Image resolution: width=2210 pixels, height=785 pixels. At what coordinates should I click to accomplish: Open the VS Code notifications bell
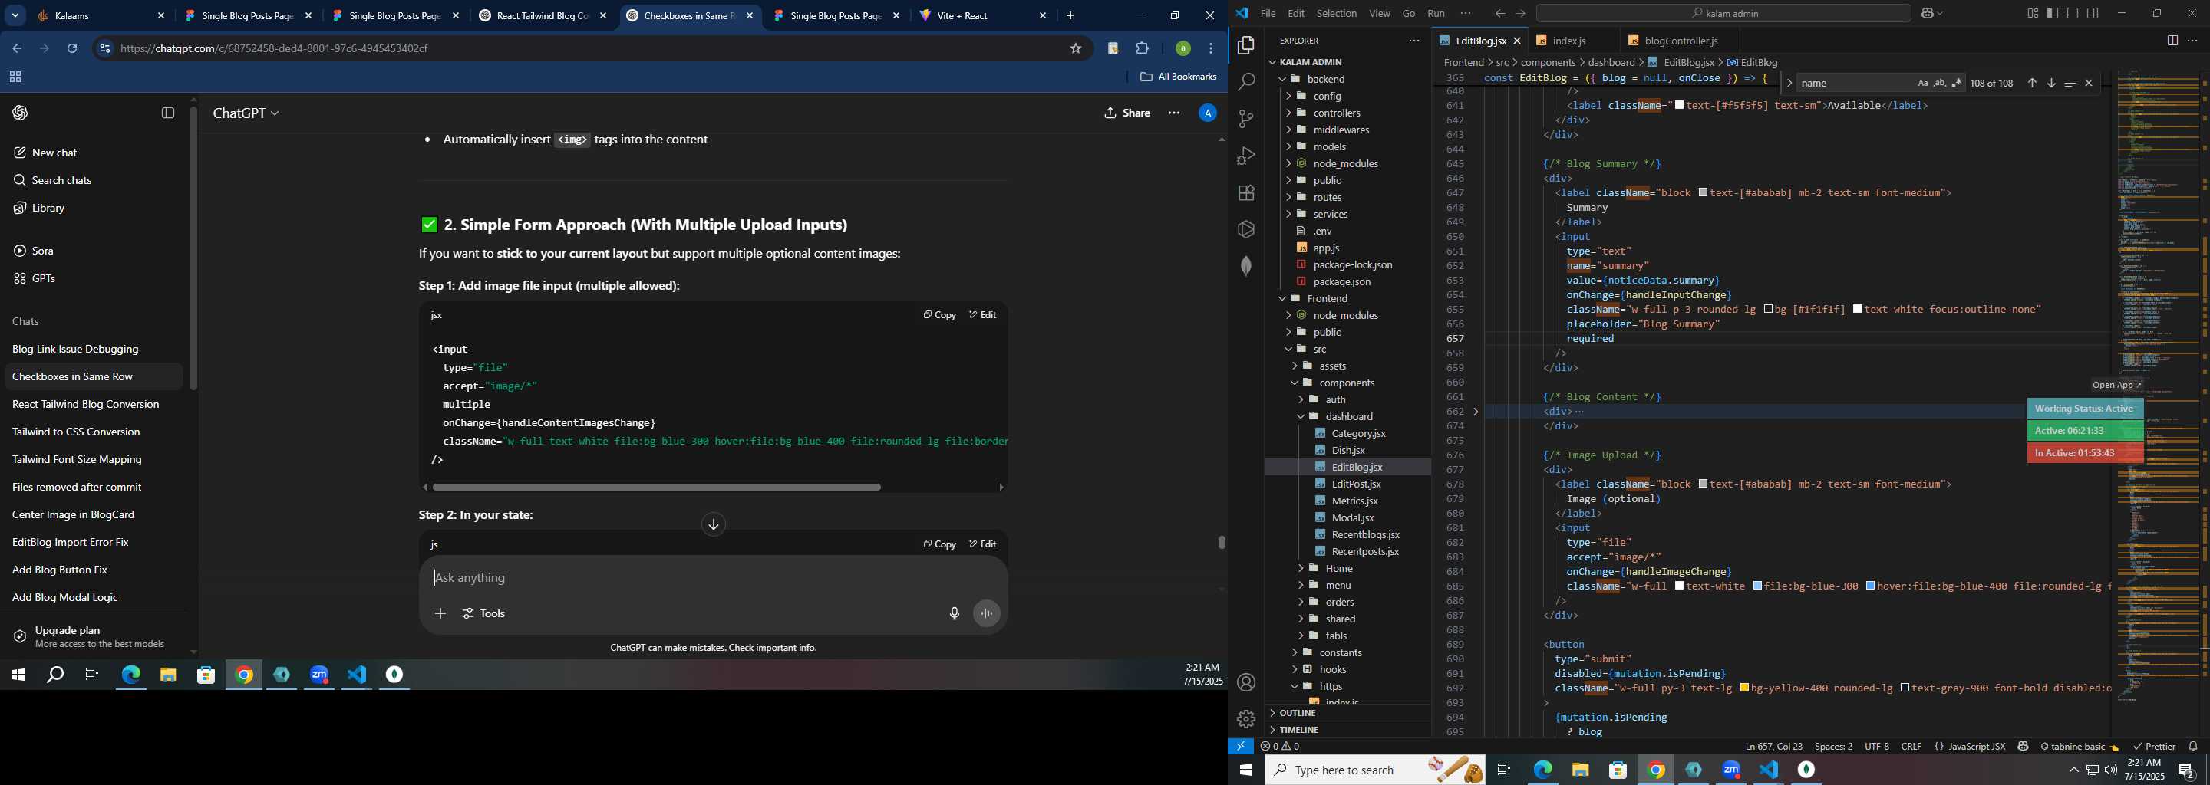coord(2193,747)
